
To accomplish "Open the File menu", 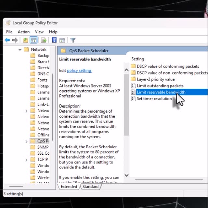I will coord(9,32).
